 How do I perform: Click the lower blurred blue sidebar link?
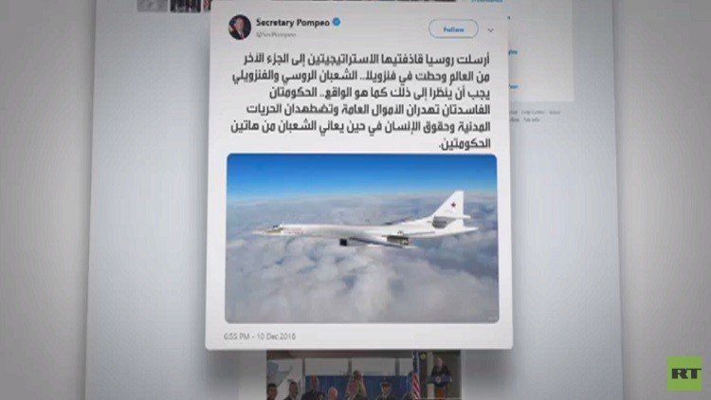pyautogui.click(x=513, y=86)
